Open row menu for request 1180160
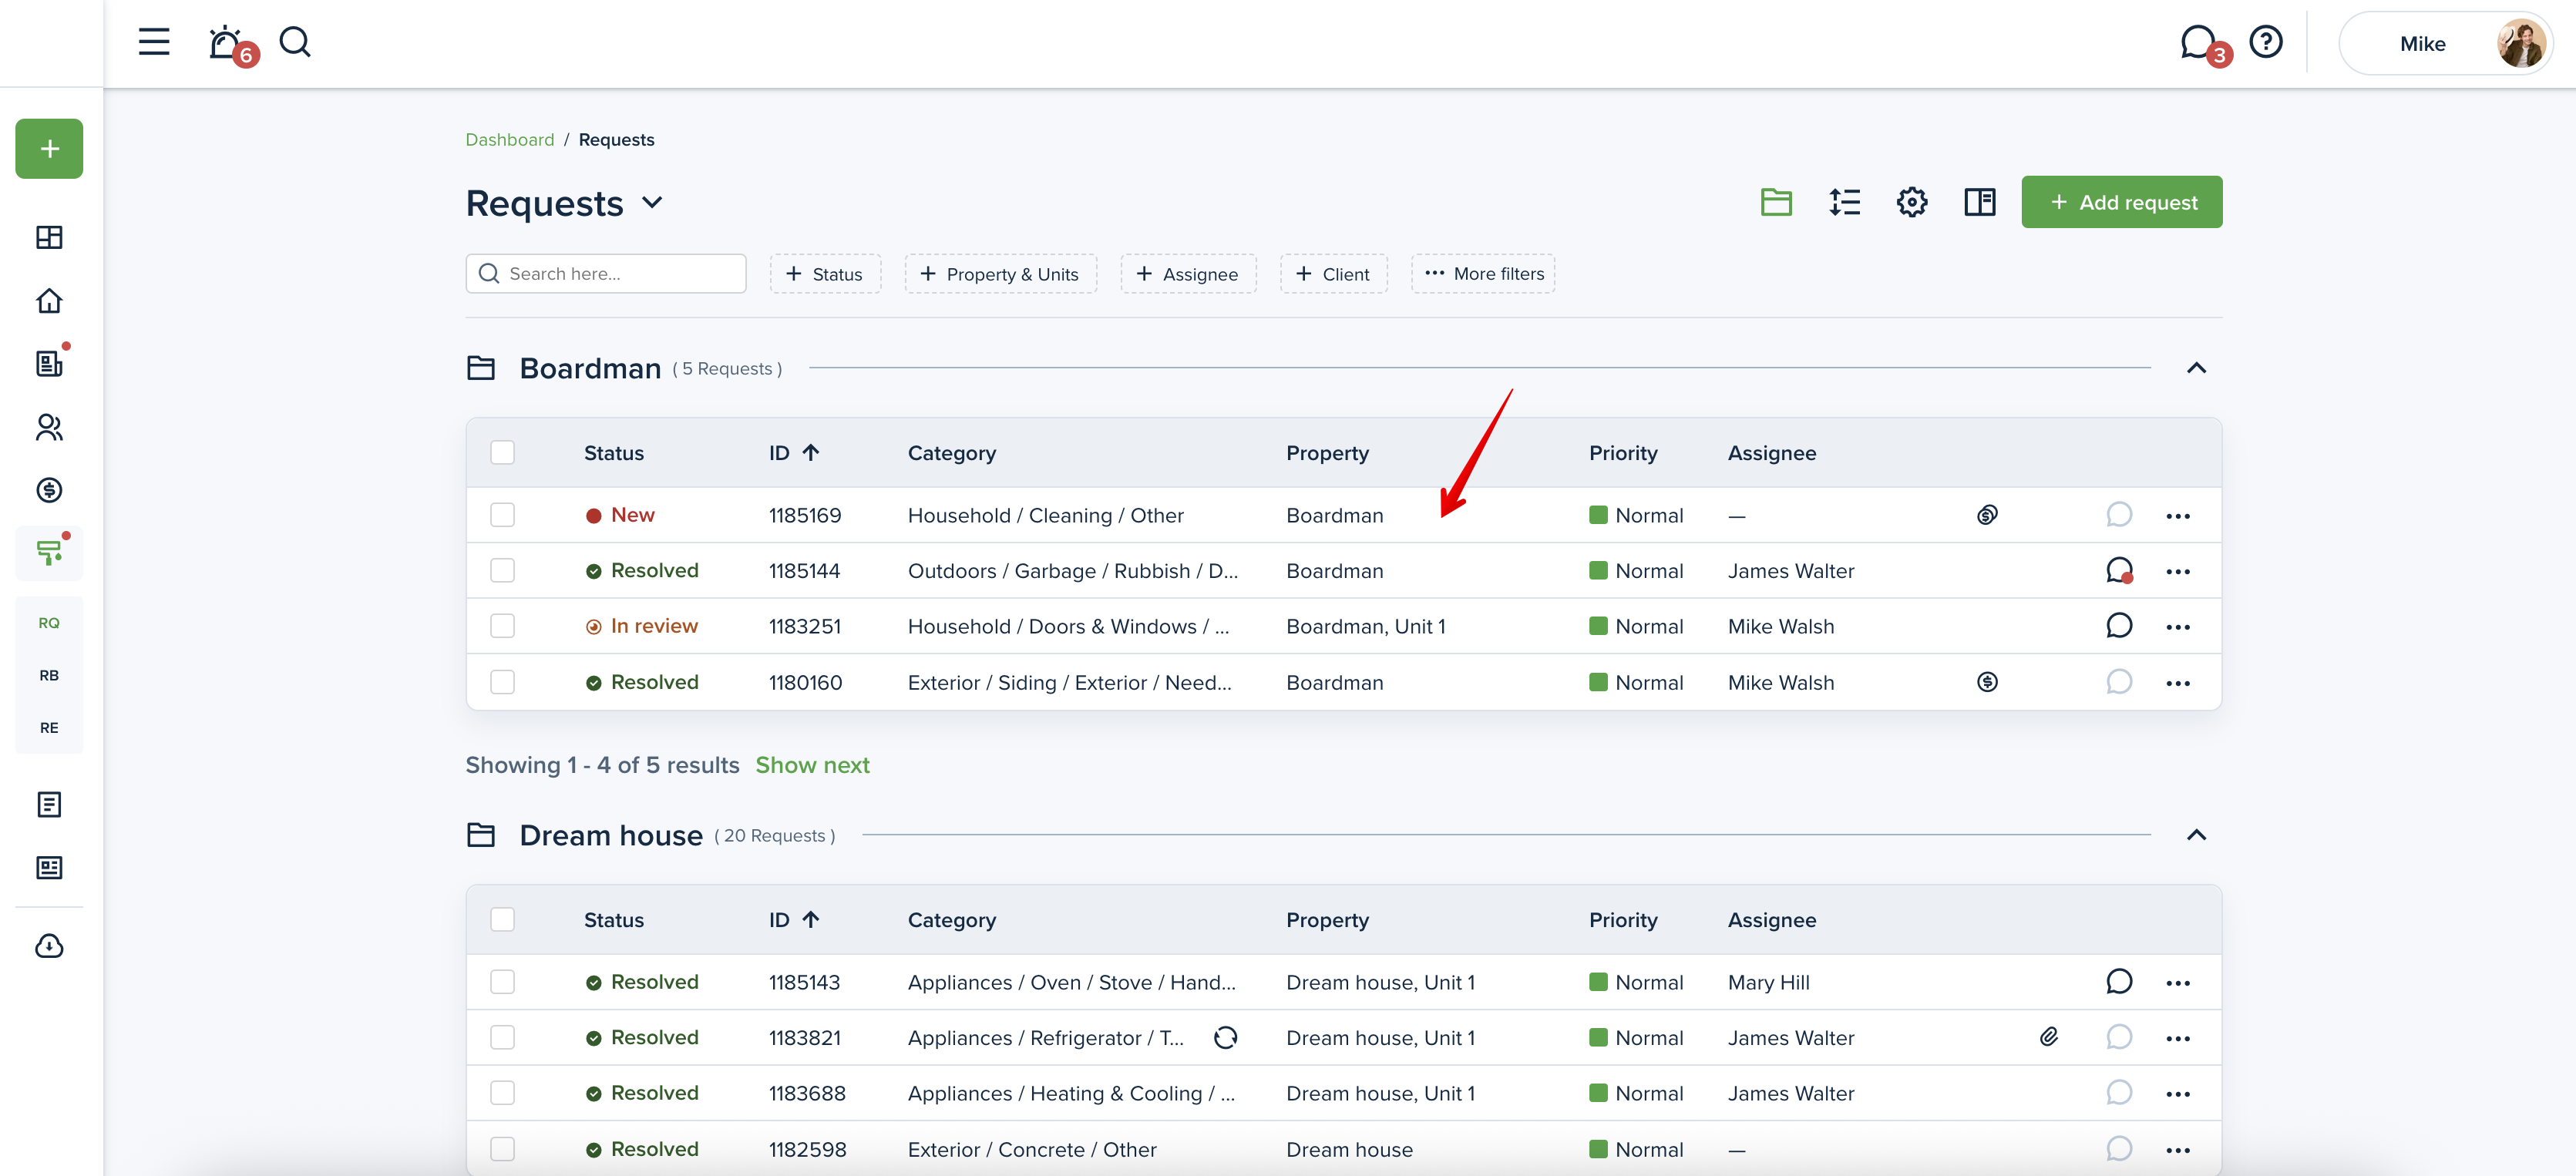The image size is (2576, 1176). click(2177, 683)
